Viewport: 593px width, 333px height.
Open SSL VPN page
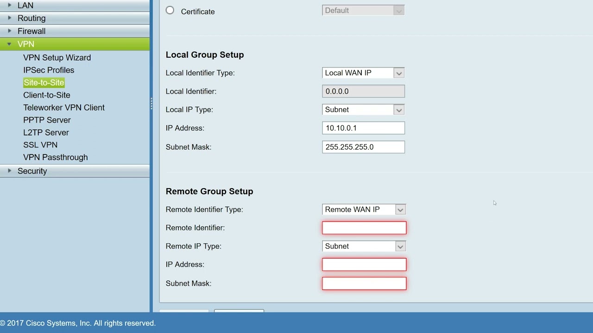[40, 145]
